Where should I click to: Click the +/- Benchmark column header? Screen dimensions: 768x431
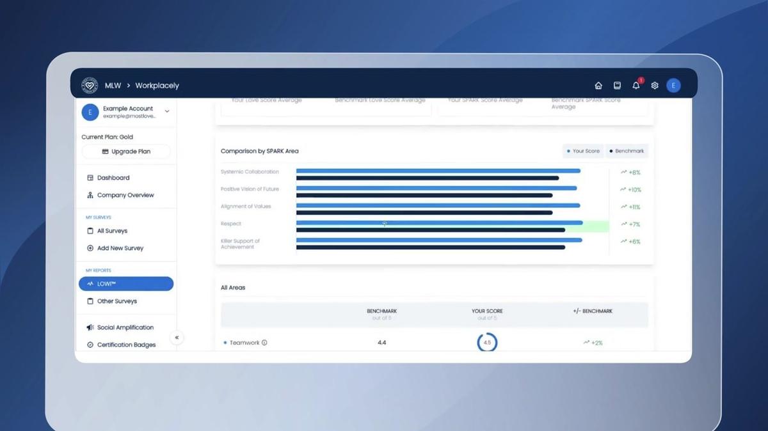593,311
